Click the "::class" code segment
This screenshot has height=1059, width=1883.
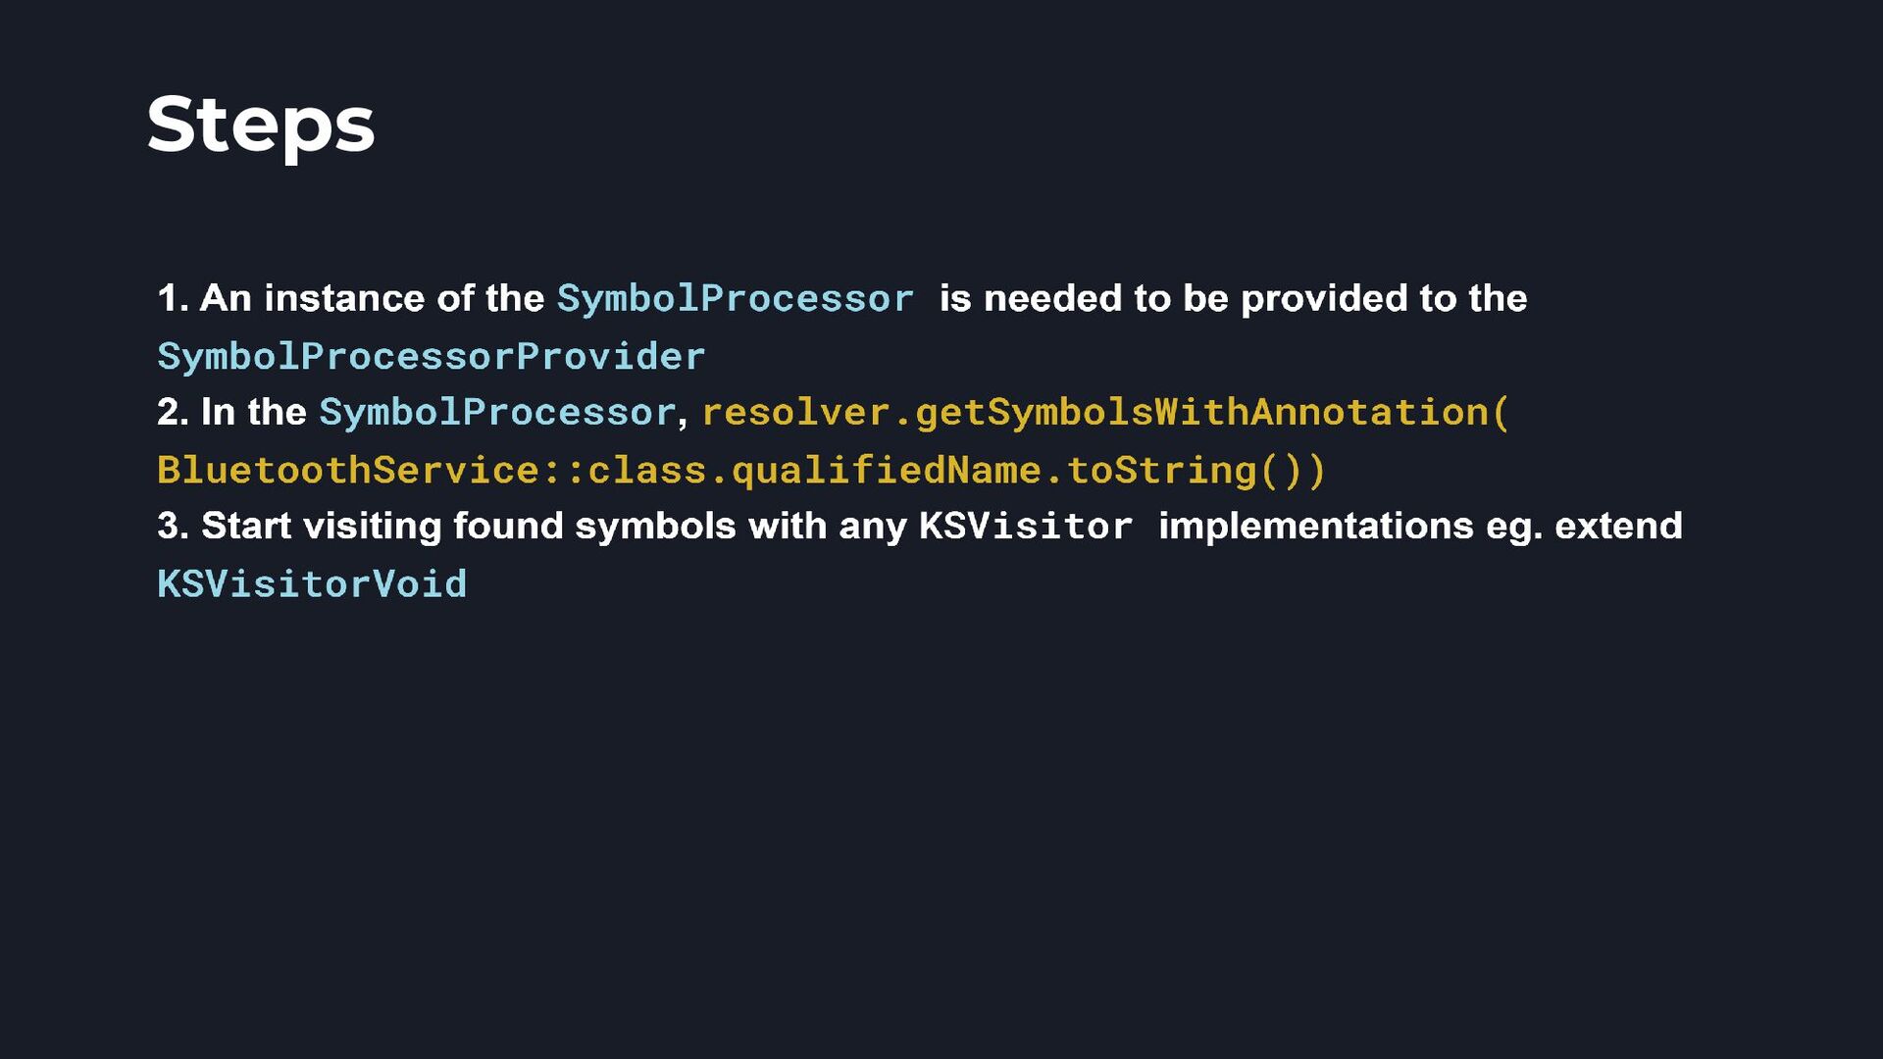coord(624,471)
